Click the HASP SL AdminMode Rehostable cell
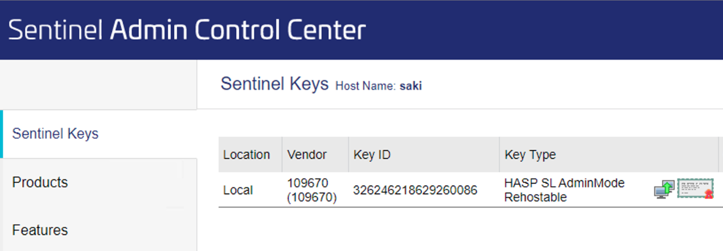The height and width of the screenshot is (251, 723). 564,190
